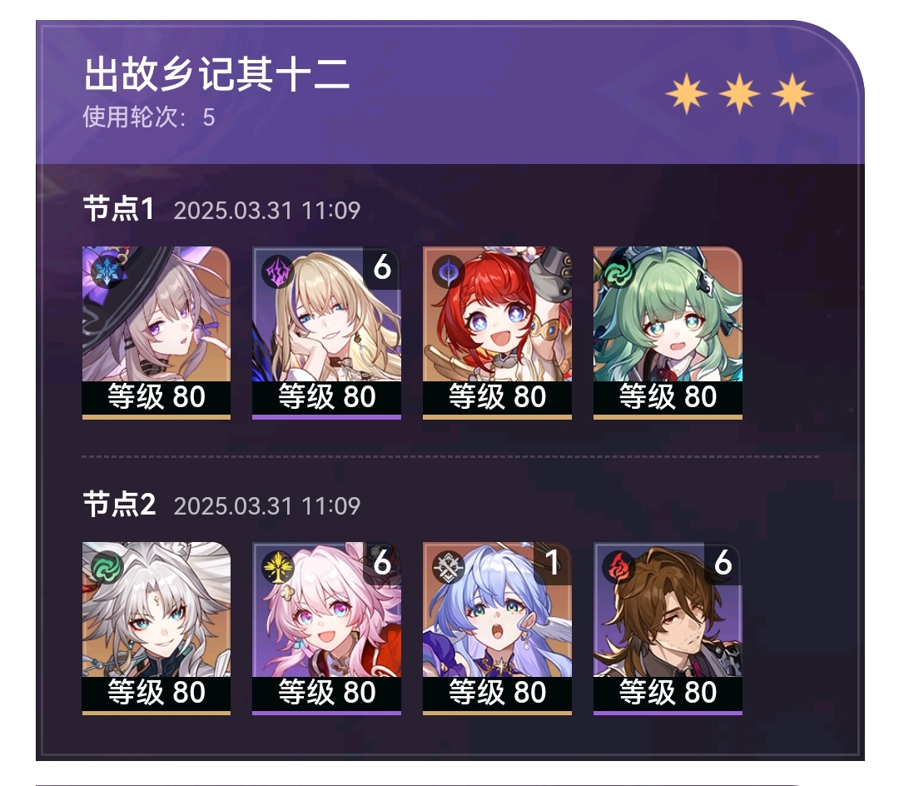Click the eidolon 6 badge on blonde character
This screenshot has height=786, width=899.
(382, 268)
